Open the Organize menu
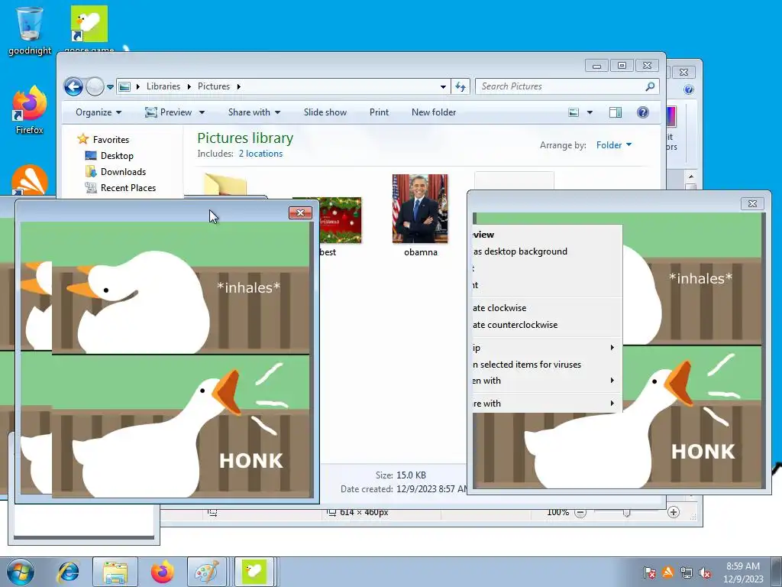This screenshot has height=587, width=782. pos(99,112)
